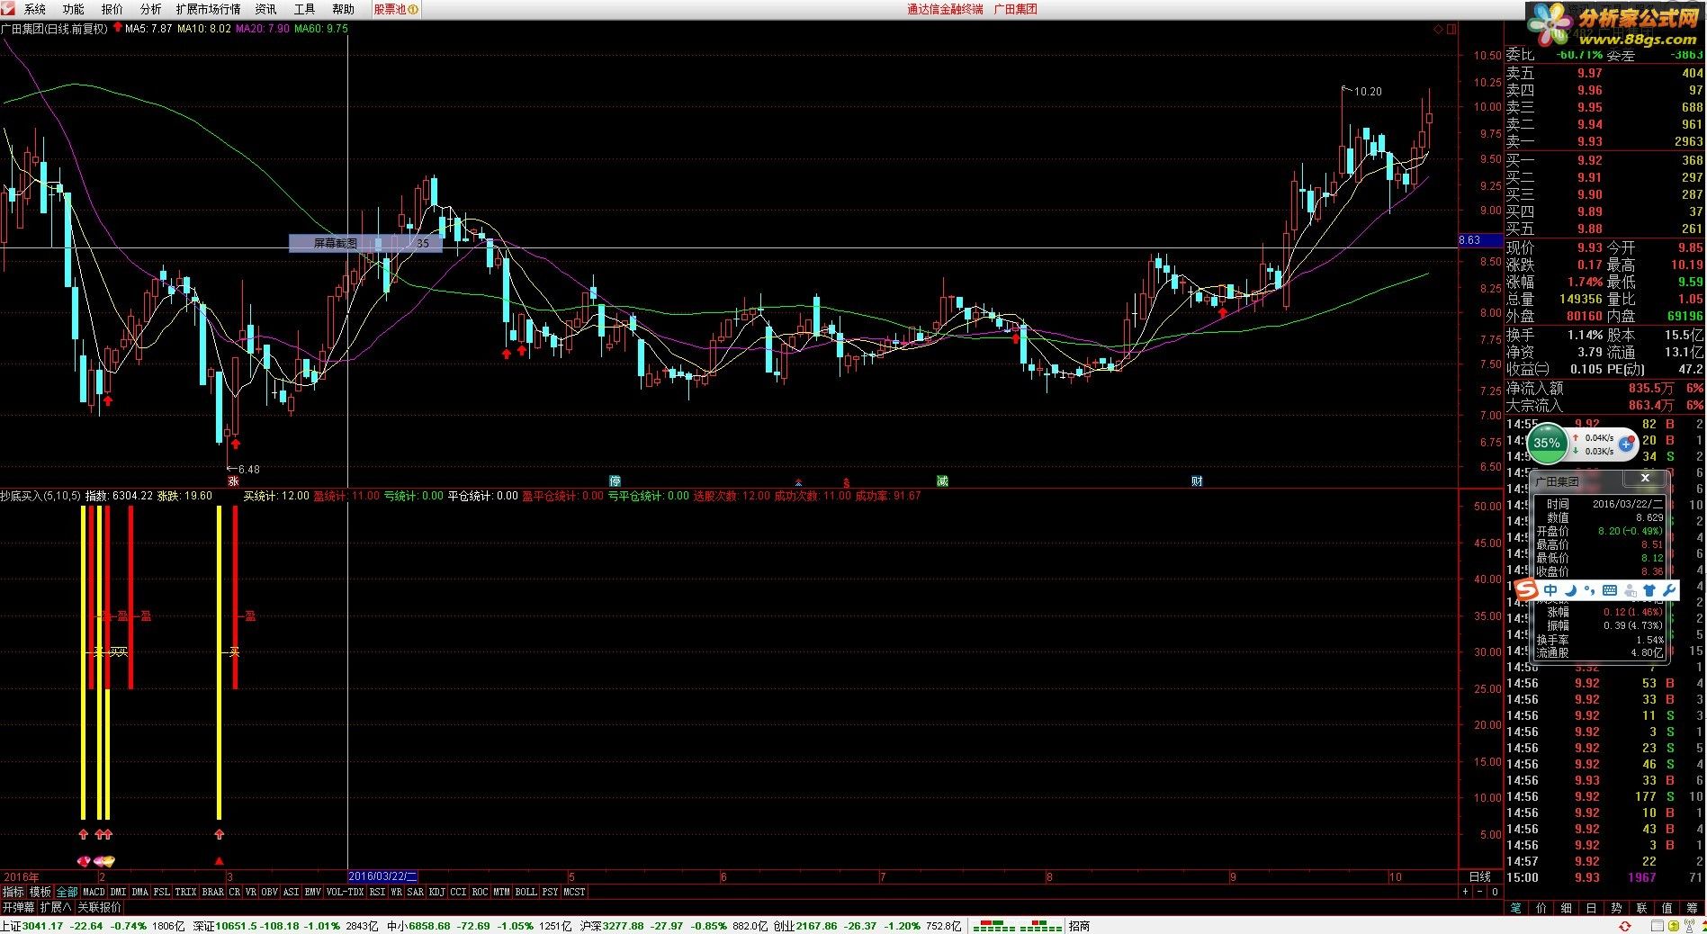Open Sogou user account icon
This screenshot has width=1707, height=934.
coord(1630,590)
